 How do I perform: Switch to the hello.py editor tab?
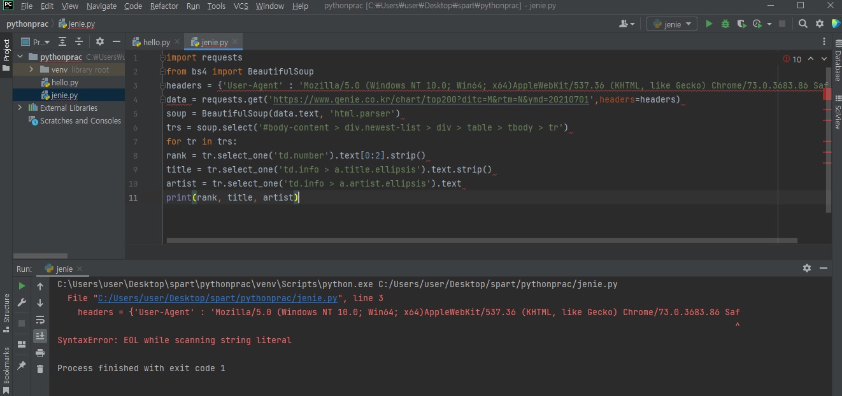[x=155, y=42]
